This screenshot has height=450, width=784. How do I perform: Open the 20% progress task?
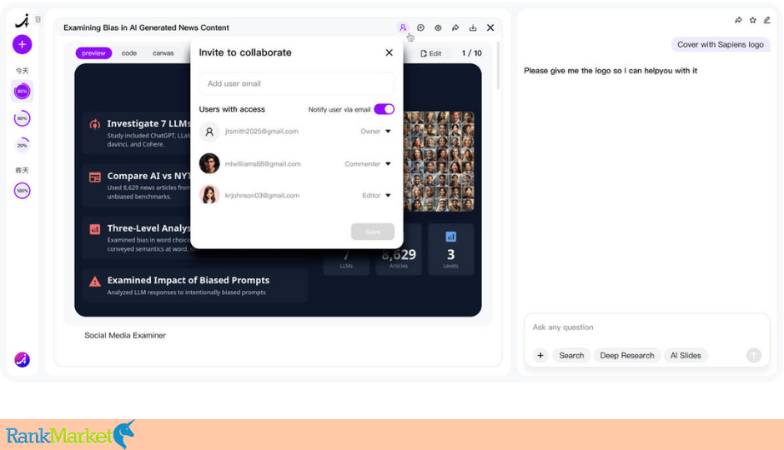pyautogui.click(x=22, y=145)
